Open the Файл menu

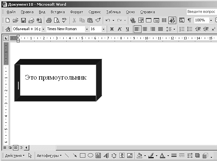tap(11, 12)
